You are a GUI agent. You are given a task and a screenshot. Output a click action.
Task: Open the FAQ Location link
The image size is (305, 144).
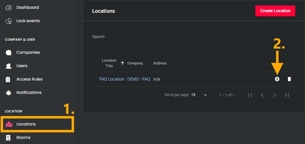point(112,79)
